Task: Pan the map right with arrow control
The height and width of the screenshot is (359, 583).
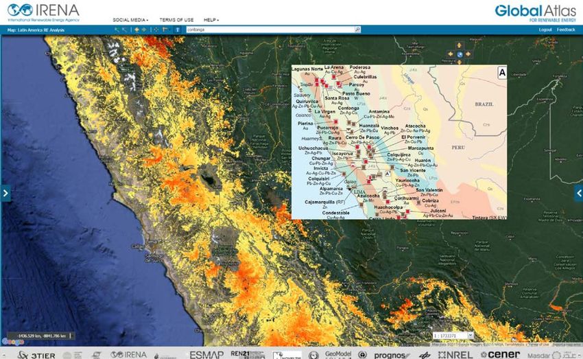Action: [468, 54]
